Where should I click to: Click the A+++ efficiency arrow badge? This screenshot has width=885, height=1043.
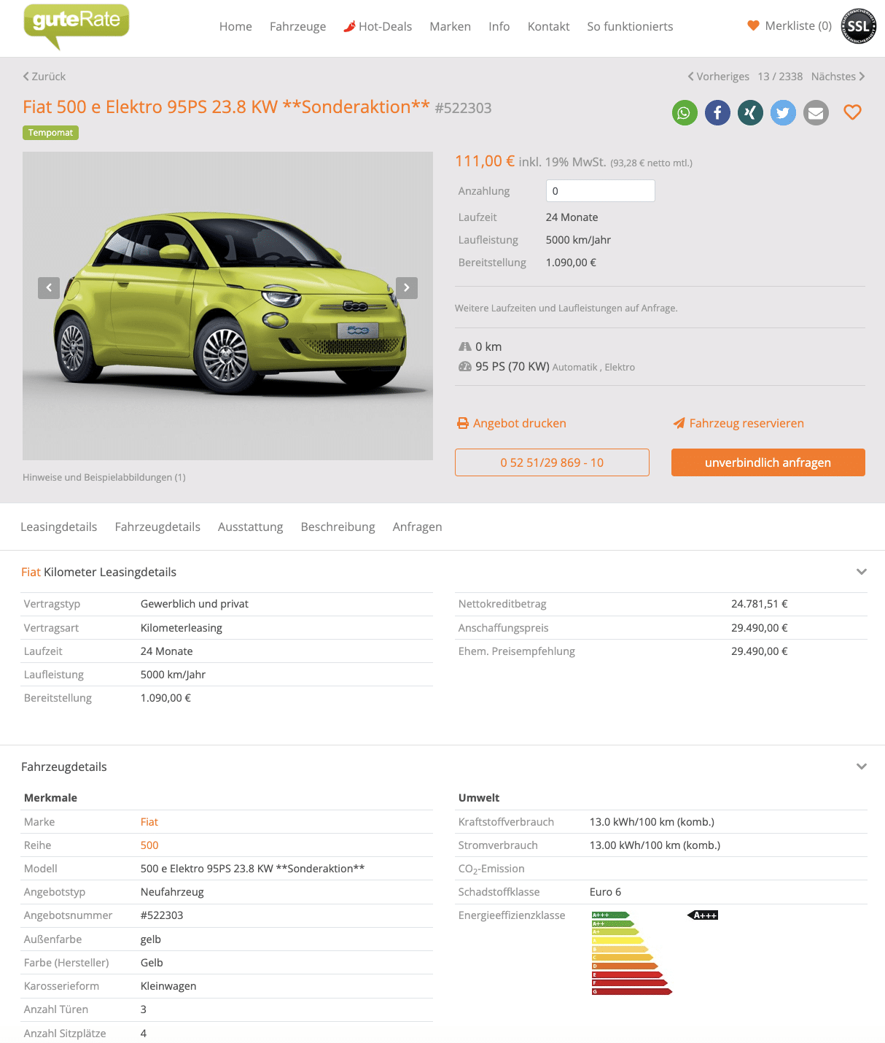click(x=703, y=915)
